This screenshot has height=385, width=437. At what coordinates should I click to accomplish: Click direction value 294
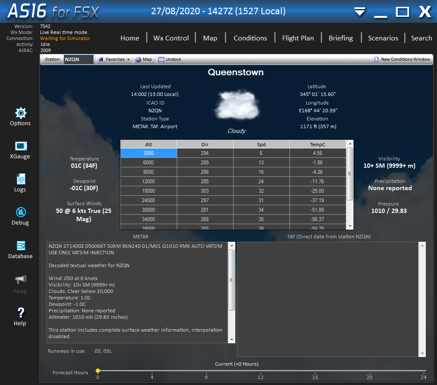coord(205,153)
